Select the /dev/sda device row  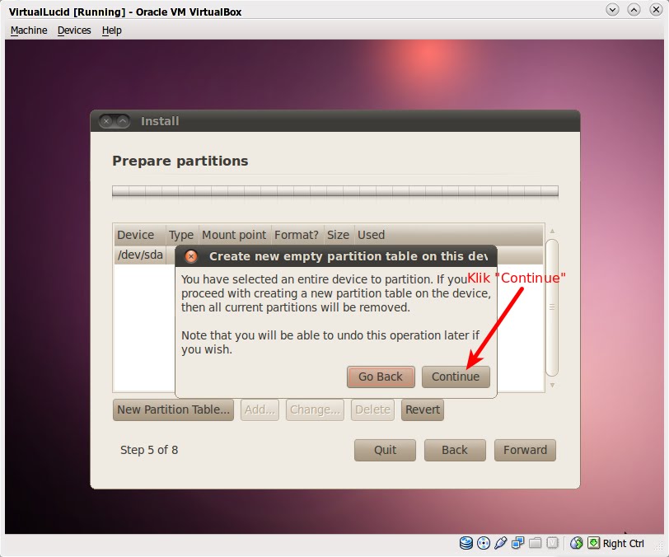click(329, 255)
